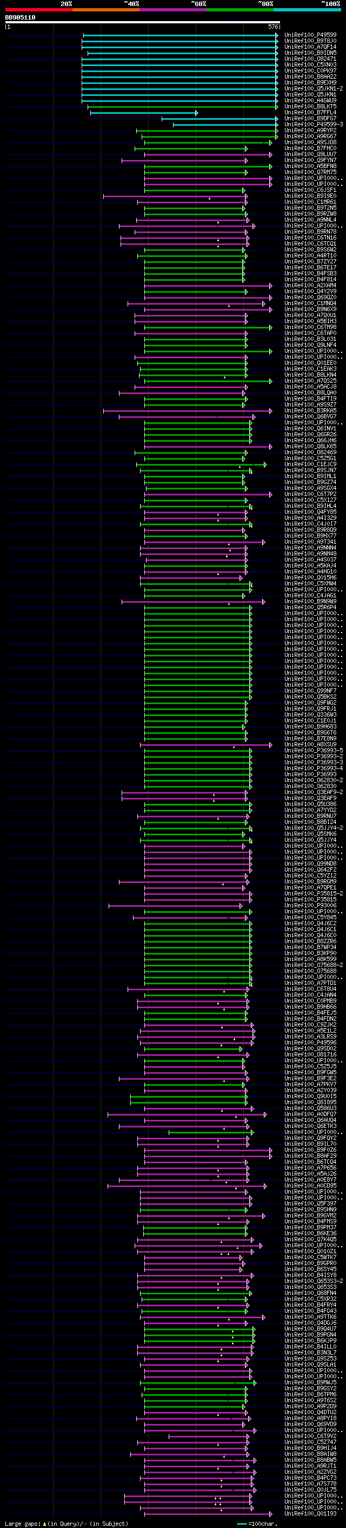Select label UniRef100_A9SJD8
Screen dimensions: 346x1528
(310, 143)
